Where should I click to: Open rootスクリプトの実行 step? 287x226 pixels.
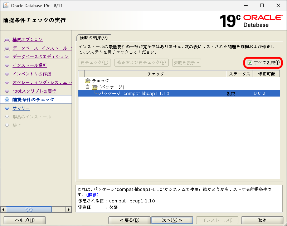click(34, 91)
